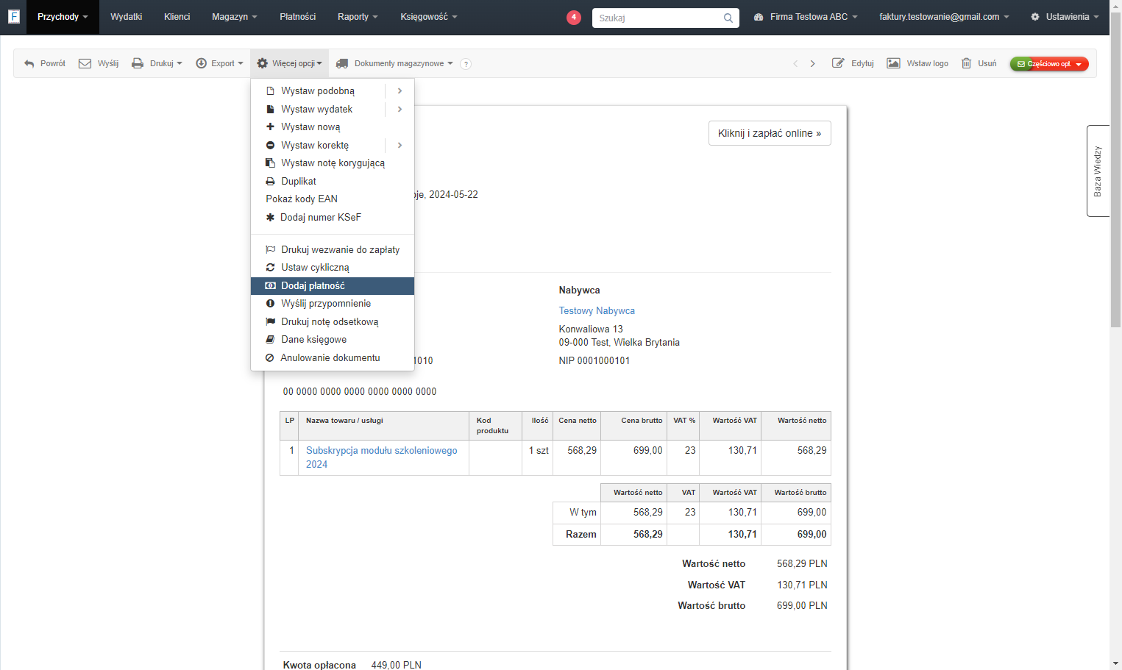Open the Klienci top menu item
This screenshot has width=1122, height=670.
pos(177,17)
